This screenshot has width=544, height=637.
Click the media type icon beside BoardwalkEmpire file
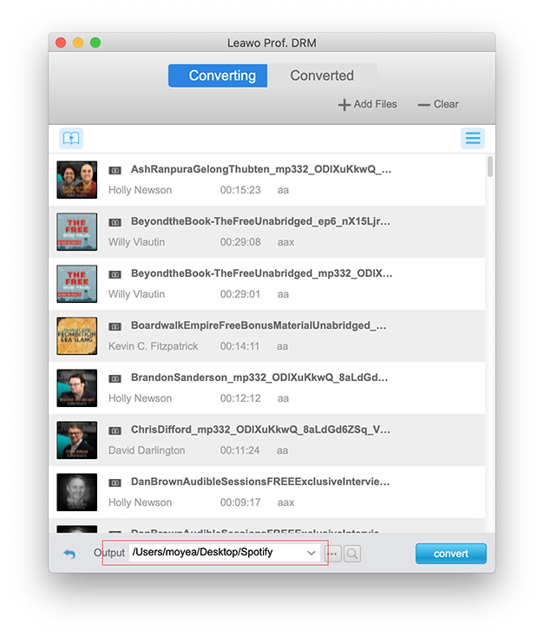point(115,326)
